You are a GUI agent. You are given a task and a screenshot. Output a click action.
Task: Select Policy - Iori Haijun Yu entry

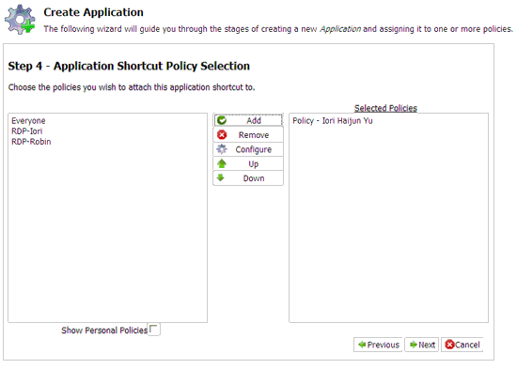point(333,120)
